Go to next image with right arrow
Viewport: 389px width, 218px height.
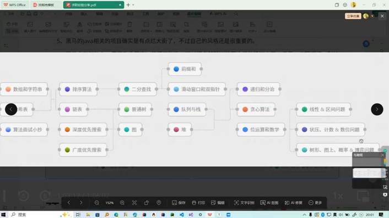coord(377,109)
